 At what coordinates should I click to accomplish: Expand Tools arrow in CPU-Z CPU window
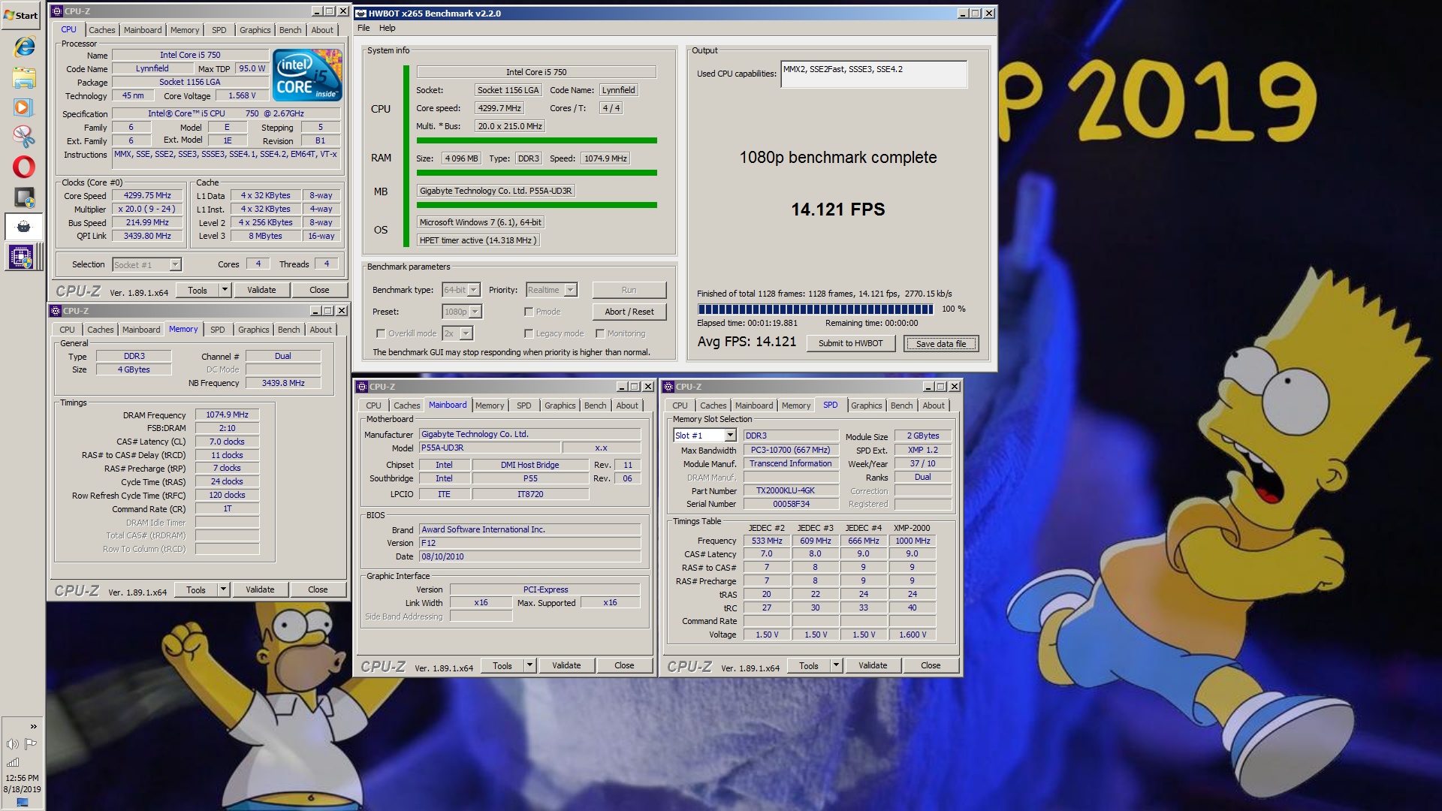224,290
